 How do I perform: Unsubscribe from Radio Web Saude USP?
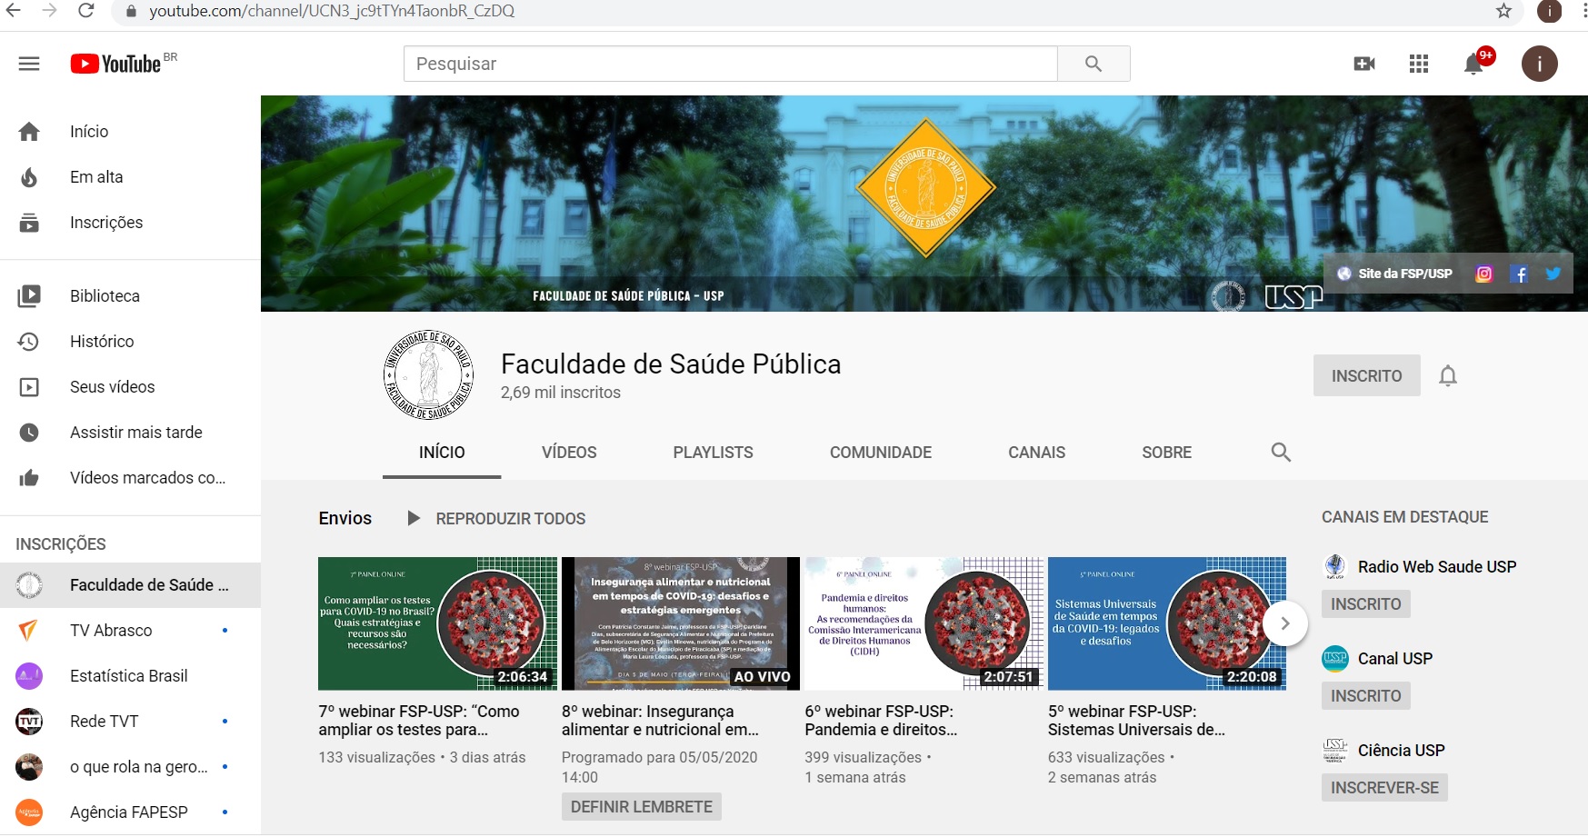pyautogui.click(x=1365, y=604)
